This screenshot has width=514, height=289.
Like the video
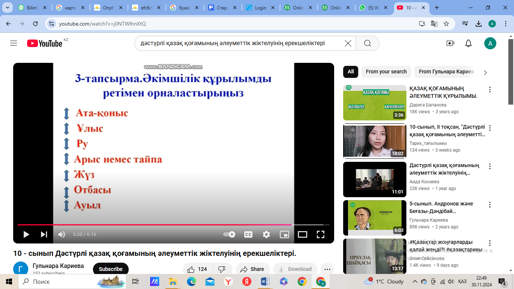pyautogui.click(x=198, y=269)
